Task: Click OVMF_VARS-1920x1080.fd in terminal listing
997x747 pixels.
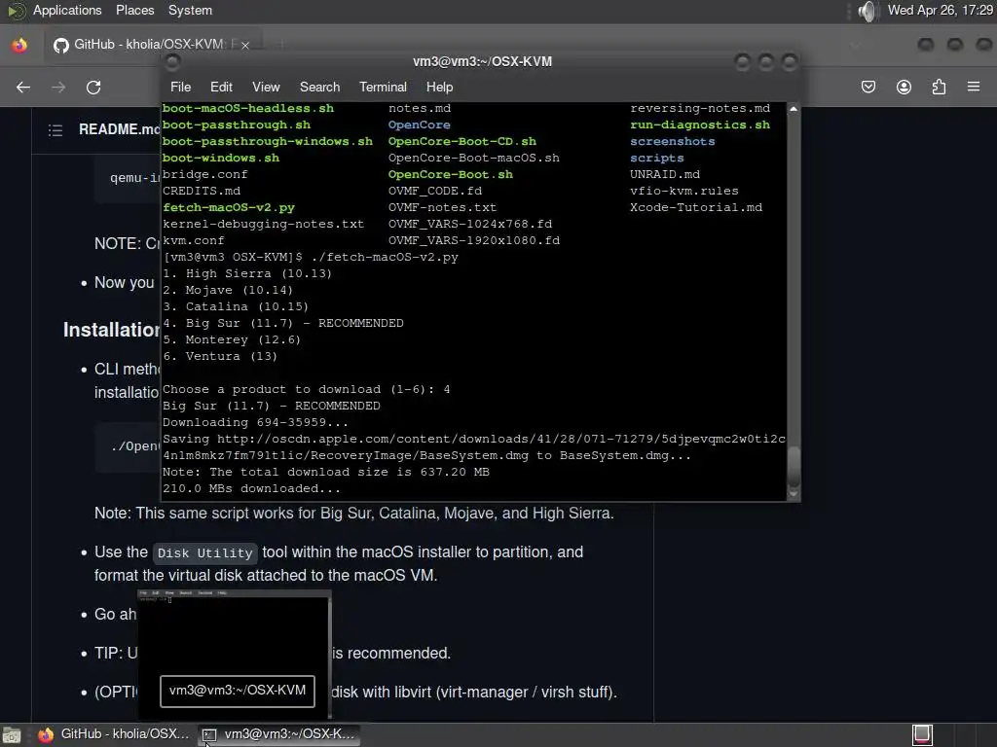Action: 474,241
